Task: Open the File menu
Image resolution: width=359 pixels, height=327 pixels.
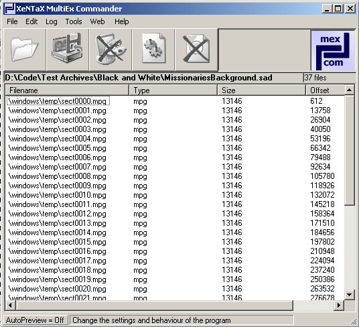Action: tap(12, 21)
